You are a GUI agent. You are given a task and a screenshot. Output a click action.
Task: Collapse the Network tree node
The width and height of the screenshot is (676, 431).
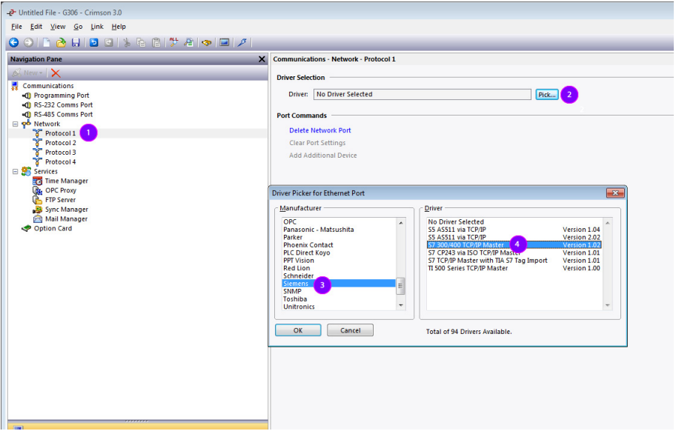tap(15, 124)
